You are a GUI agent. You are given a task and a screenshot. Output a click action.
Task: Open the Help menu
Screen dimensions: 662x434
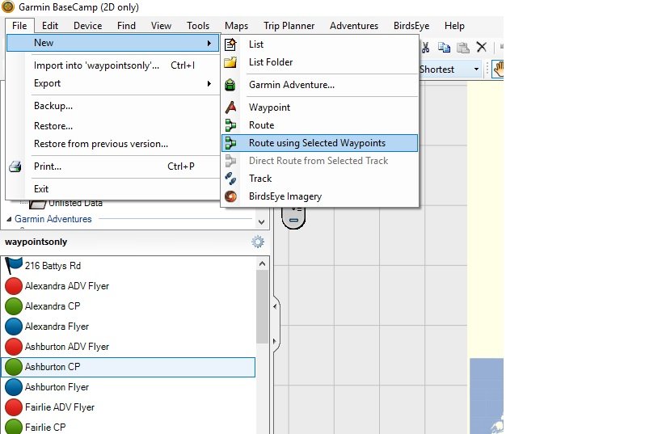(x=454, y=26)
